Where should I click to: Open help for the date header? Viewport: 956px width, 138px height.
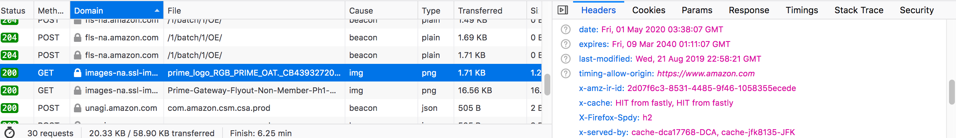pyautogui.click(x=566, y=29)
